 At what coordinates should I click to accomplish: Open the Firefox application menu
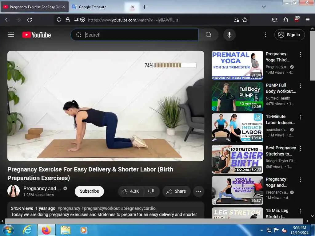pyautogui.click(x=307, y=20)
